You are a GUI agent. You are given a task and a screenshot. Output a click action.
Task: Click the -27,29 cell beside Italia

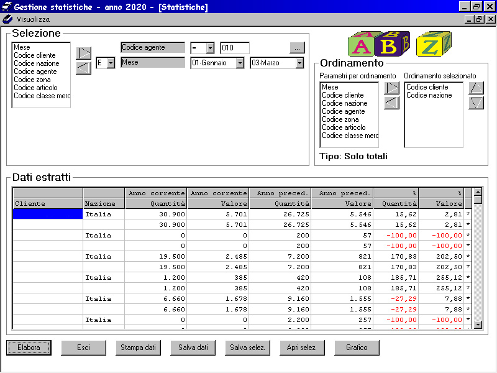tap(396, 299)
